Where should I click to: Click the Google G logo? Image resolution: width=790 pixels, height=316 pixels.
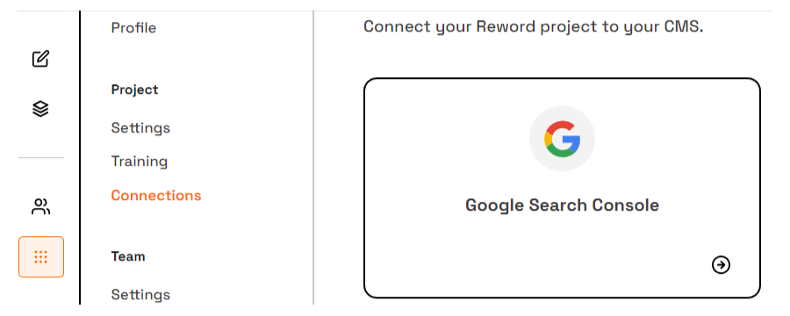[x=563, y=139]
